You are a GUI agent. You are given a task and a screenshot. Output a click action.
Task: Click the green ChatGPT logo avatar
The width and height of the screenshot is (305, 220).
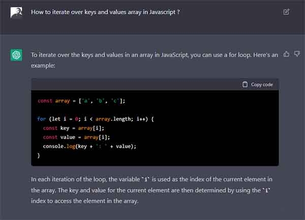point(16,55)
